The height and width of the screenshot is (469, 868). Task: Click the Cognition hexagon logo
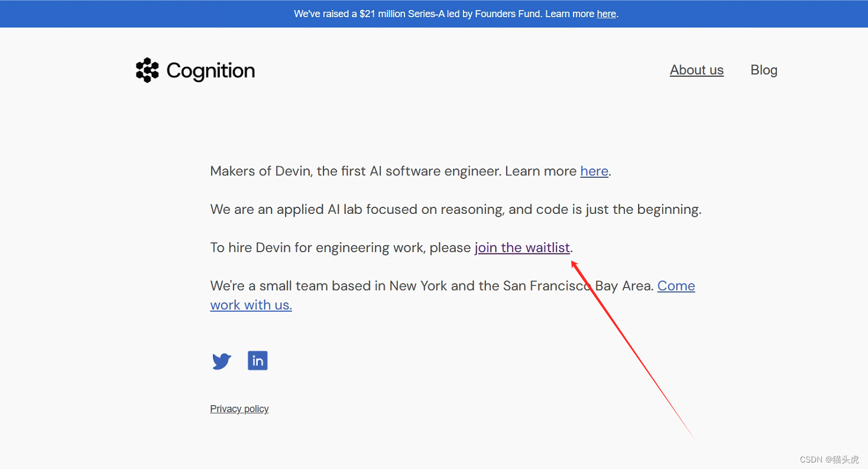(147, 70)
